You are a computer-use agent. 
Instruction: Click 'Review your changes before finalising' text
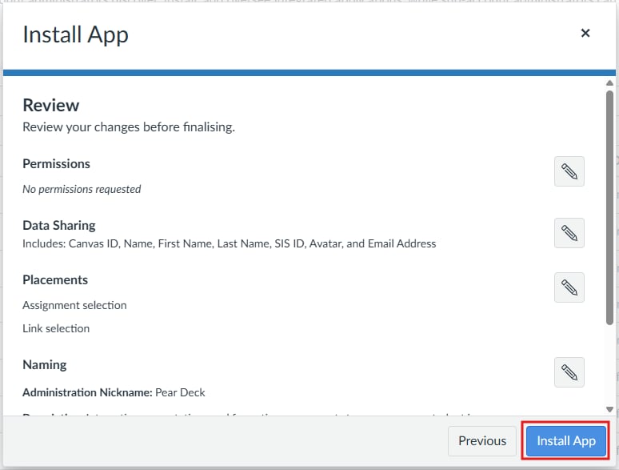point(129,127)
